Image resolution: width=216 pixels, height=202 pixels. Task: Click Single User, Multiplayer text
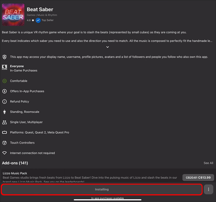(x=26, y=122)
